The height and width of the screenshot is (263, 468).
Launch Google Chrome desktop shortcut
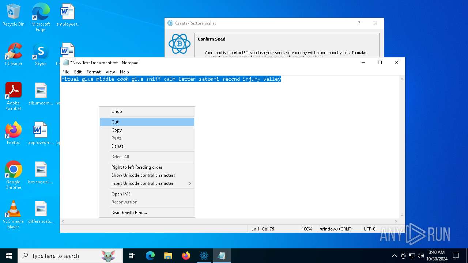point(14,175)
